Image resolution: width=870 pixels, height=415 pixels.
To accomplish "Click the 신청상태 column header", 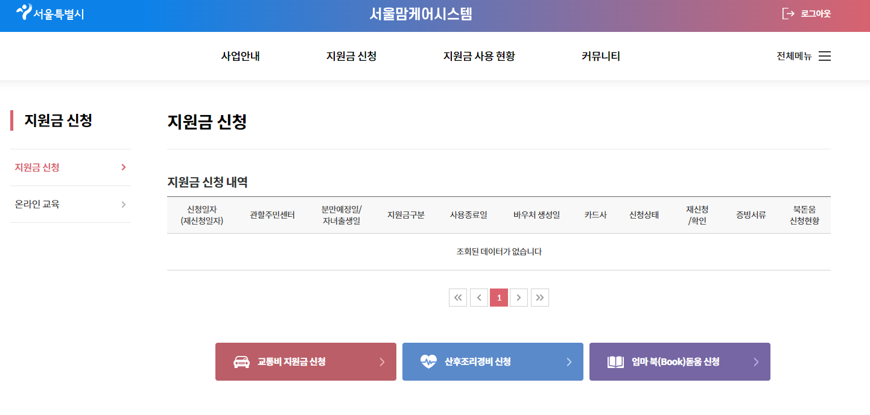I will coord(644,215).
